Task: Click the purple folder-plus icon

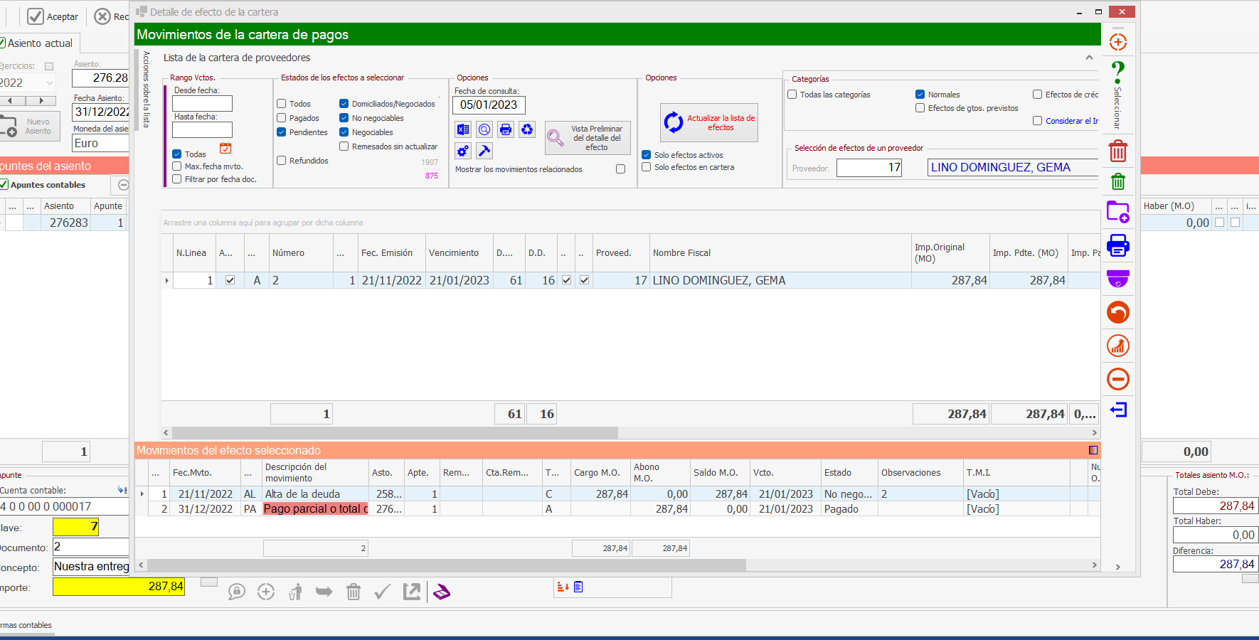Action: pyautogui.click(x=1118, y=212)
